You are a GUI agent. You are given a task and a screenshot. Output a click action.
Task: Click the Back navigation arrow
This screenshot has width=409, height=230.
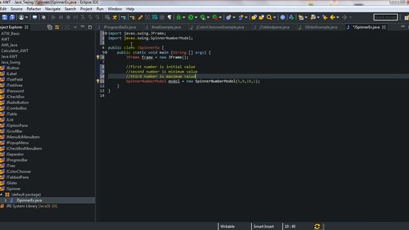click(332, 17)
